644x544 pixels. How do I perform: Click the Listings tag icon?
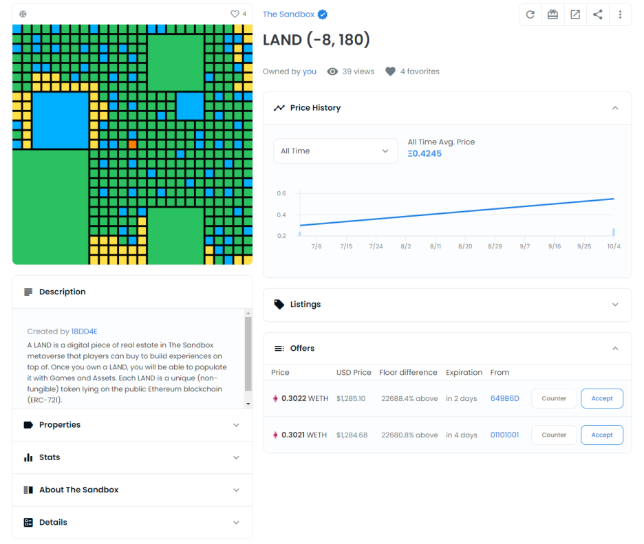[x=279, y=304]
